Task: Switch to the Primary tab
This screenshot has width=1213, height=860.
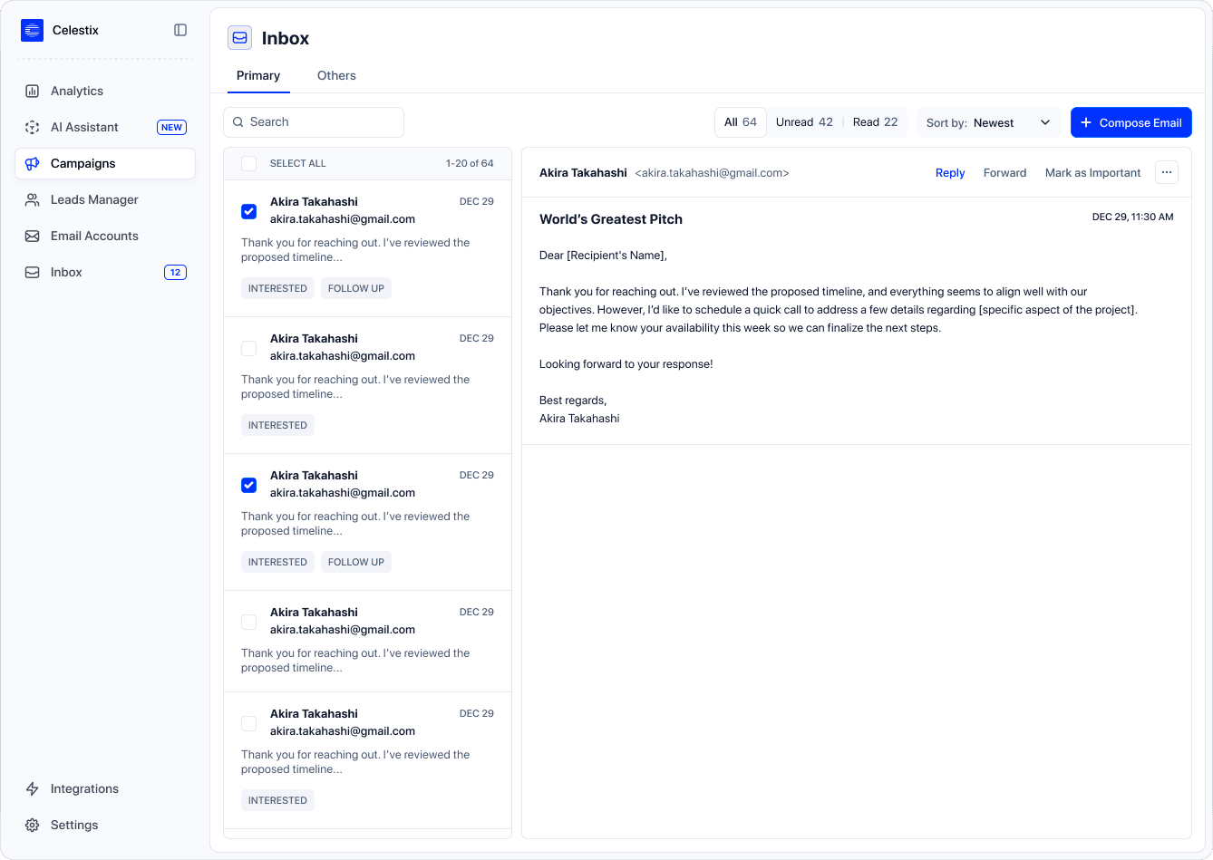Action: coord(258,76)
